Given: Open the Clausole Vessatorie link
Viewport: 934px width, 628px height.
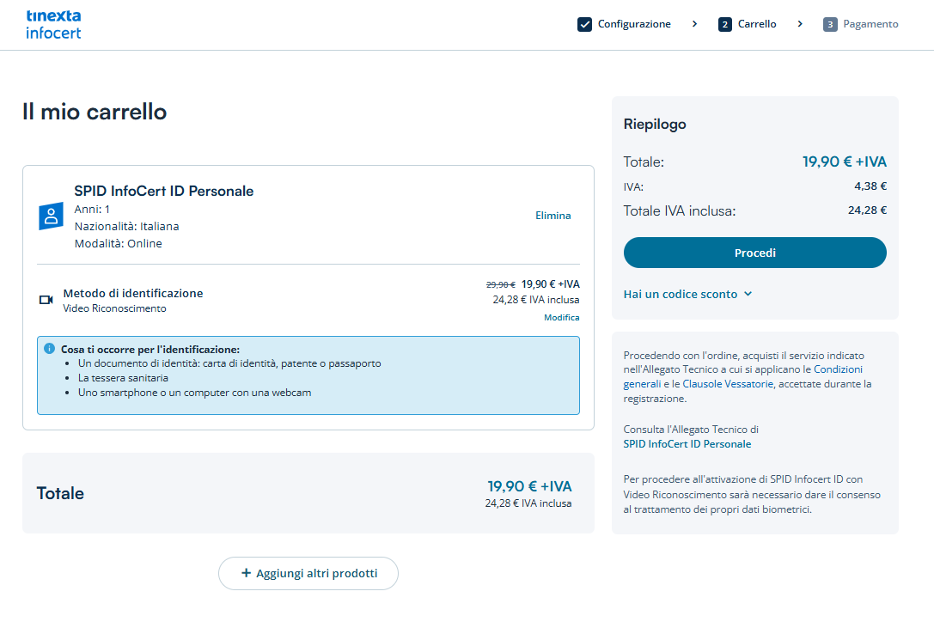Looking at the screenshot, I should click(x=728, y=384).
